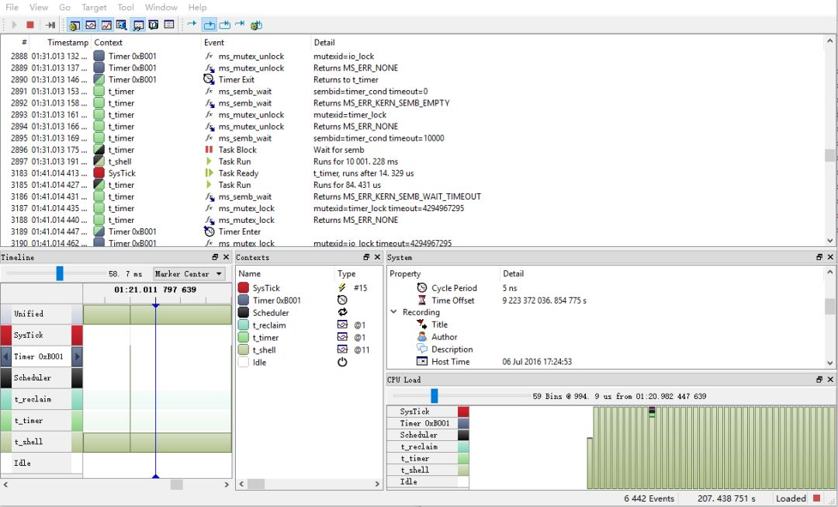Click the Contexts book toolbar icon
This screenshot has height=507, width=838.
(x=154, y=24)
